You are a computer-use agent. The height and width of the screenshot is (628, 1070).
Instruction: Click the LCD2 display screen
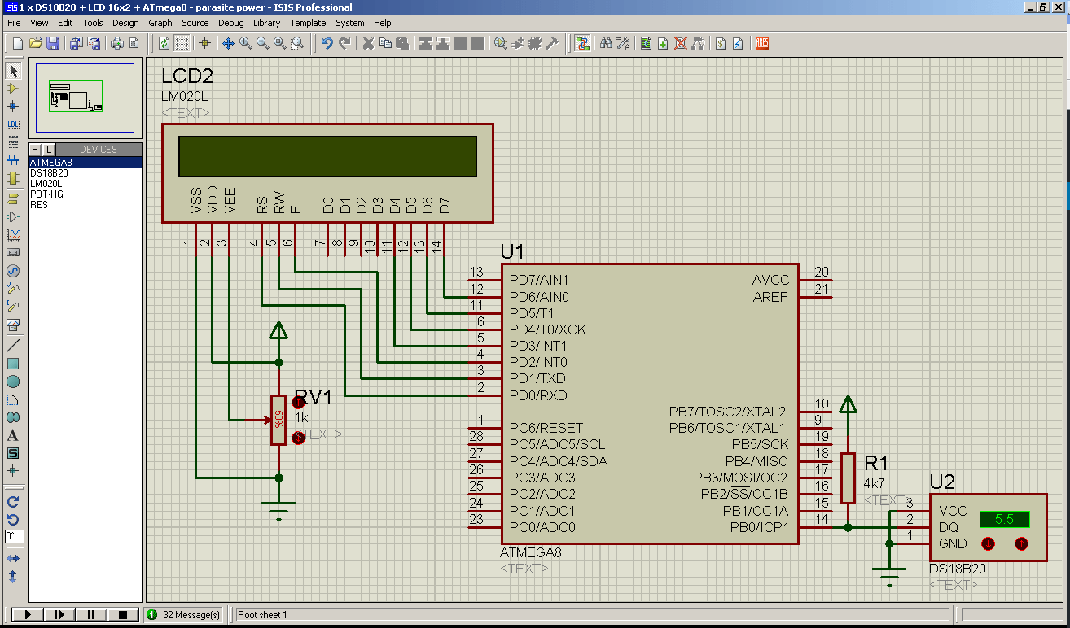(327, 156)
